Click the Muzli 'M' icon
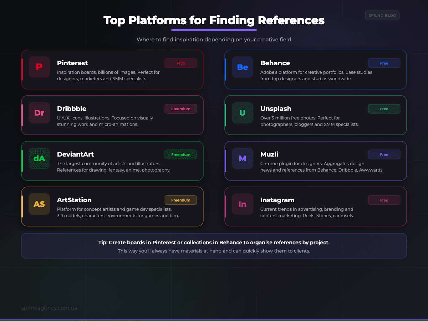 click(243, 158)
